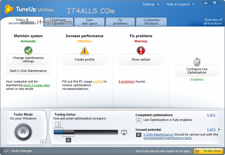This screenshot has height=155, width=225.
Task: Click the Completed optimizations heading
Action: (154, 115)
